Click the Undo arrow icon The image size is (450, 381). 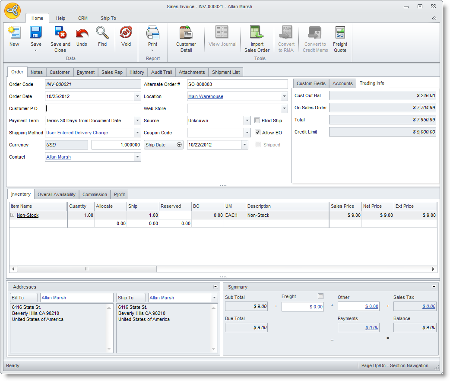(82, 33)
